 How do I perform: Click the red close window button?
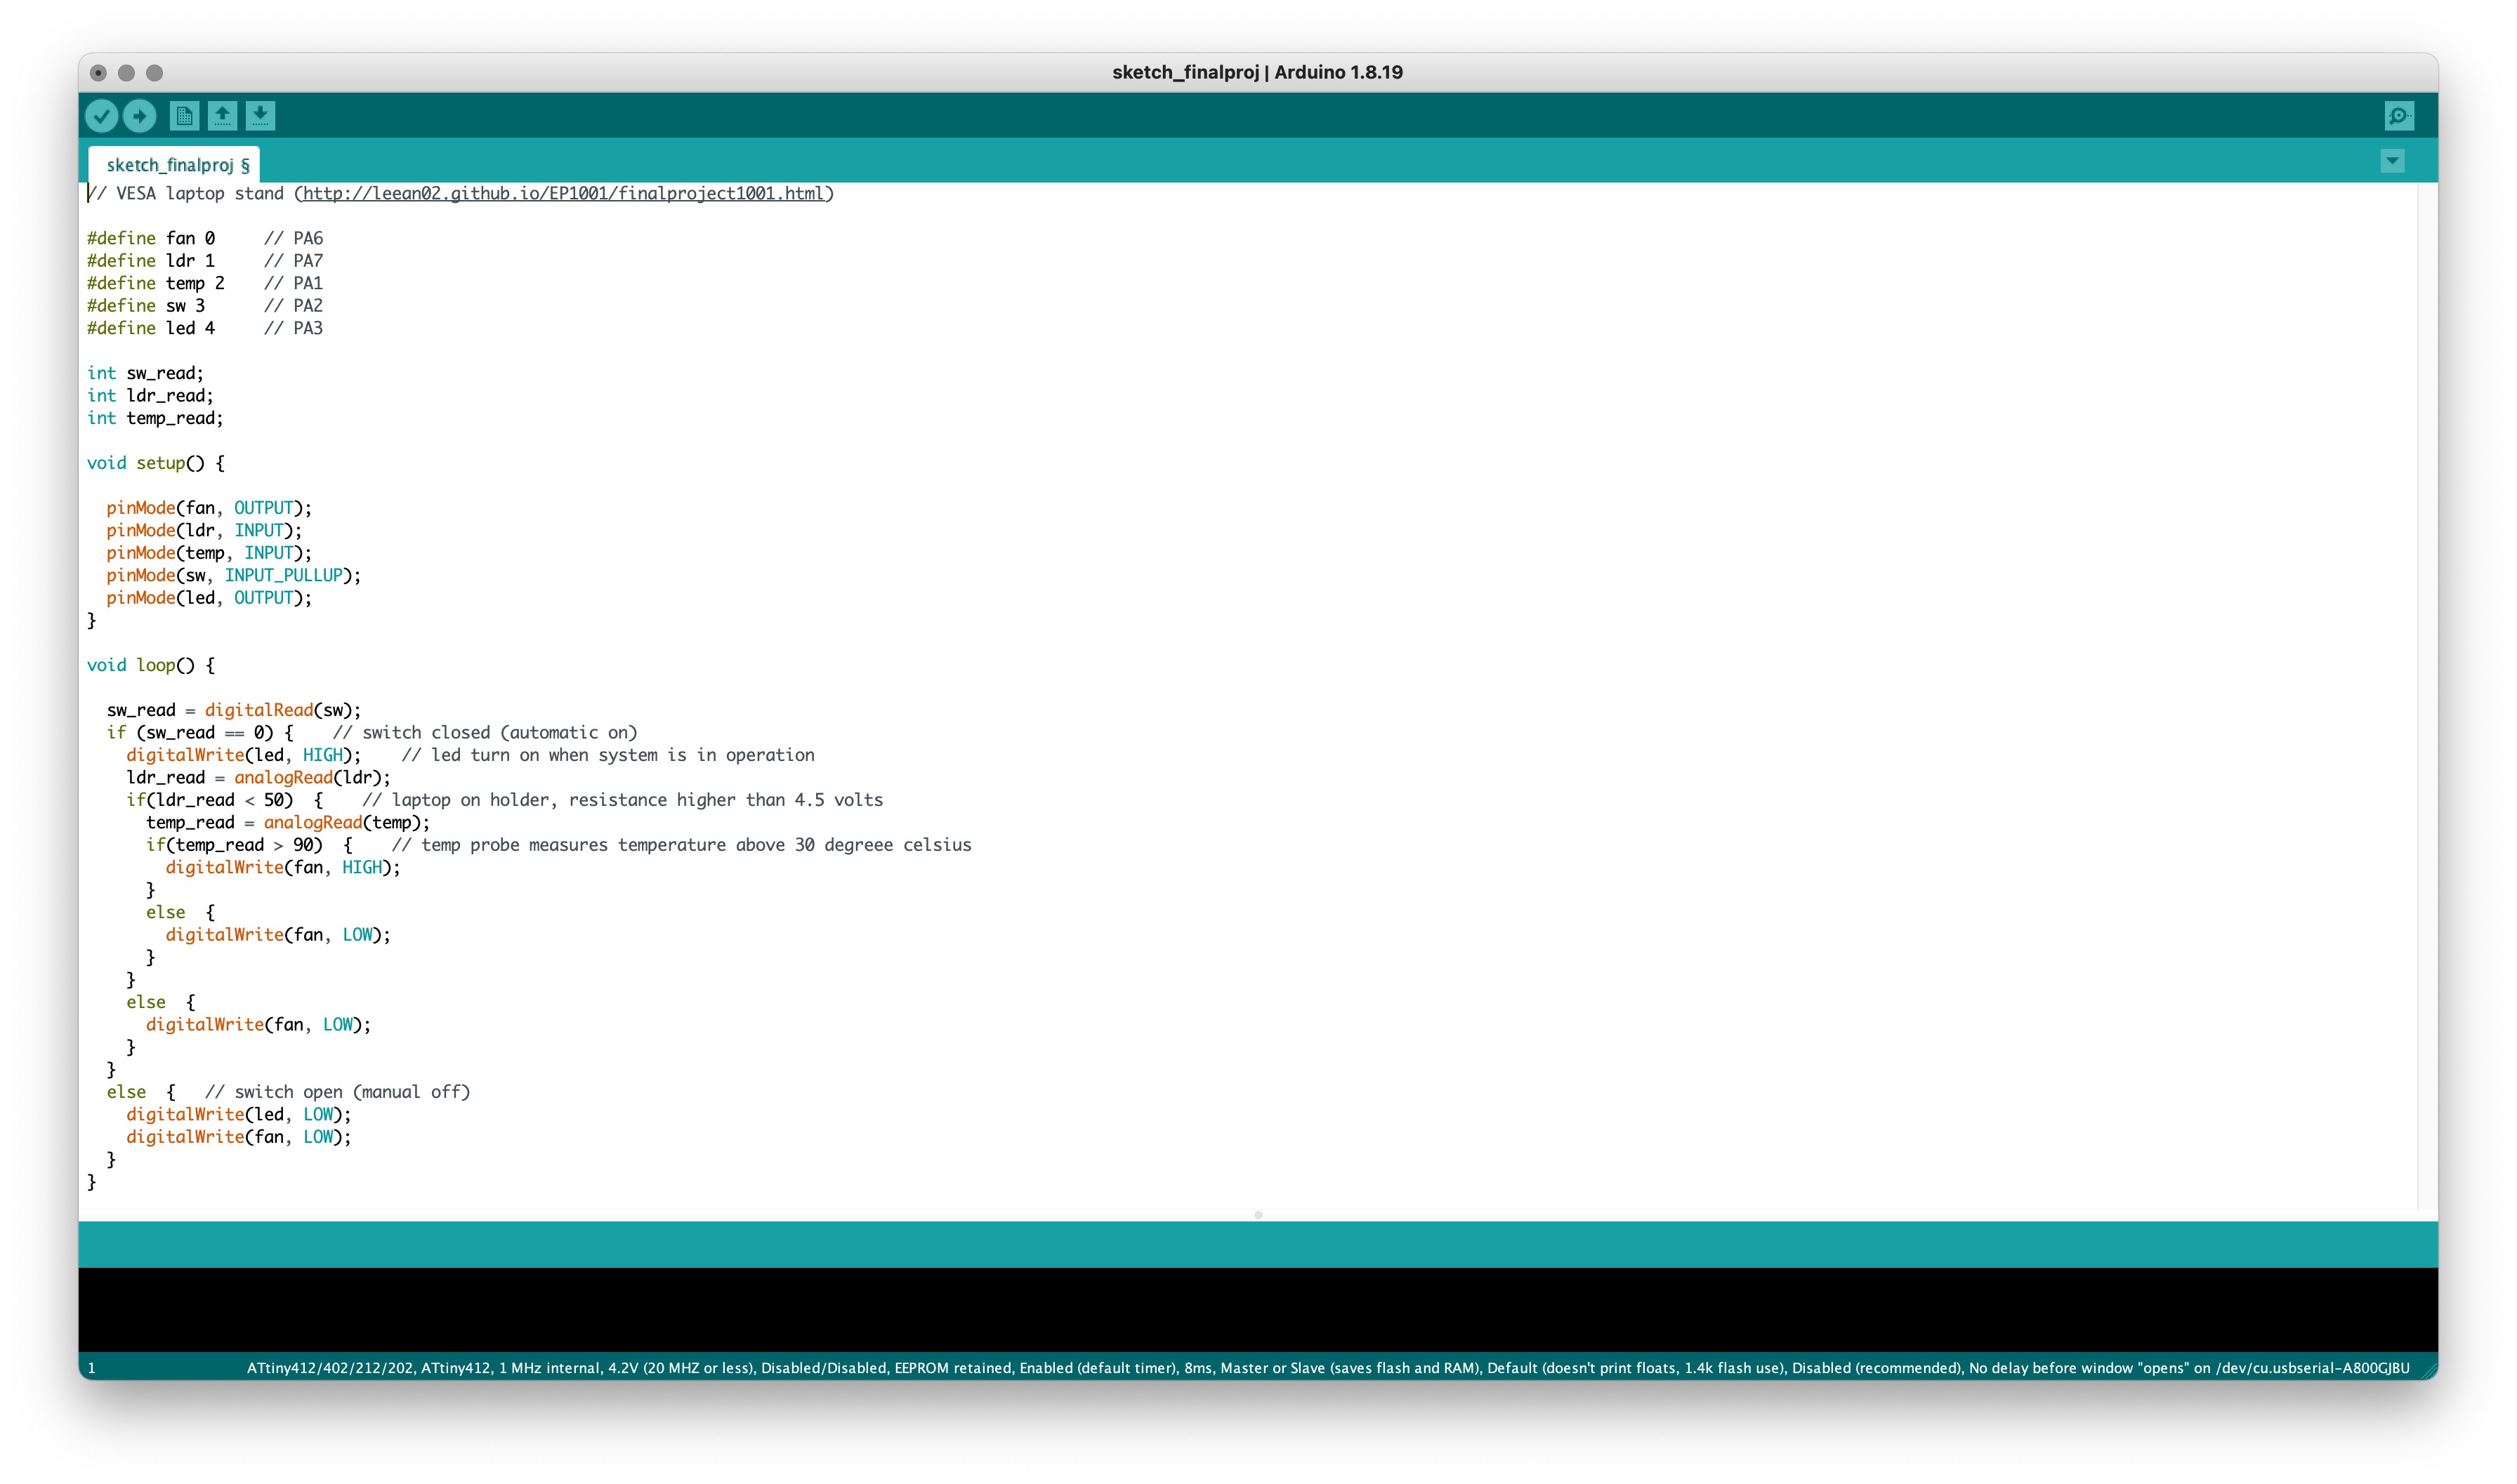tap(98, 73)
